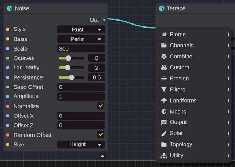
Task: Expand the Combine submenu arrow
Action: (228, 56)
